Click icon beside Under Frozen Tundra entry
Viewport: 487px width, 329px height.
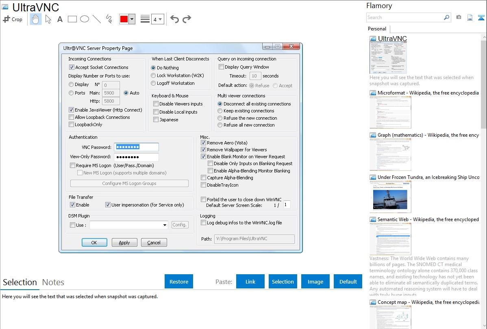pyautogui.click(x=373, y=177)
